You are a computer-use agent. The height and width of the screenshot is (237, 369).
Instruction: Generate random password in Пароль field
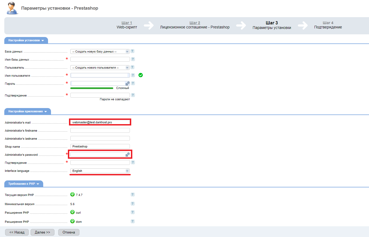[x=127, y=83]
